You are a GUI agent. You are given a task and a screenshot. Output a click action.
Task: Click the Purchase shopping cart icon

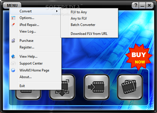13,41
